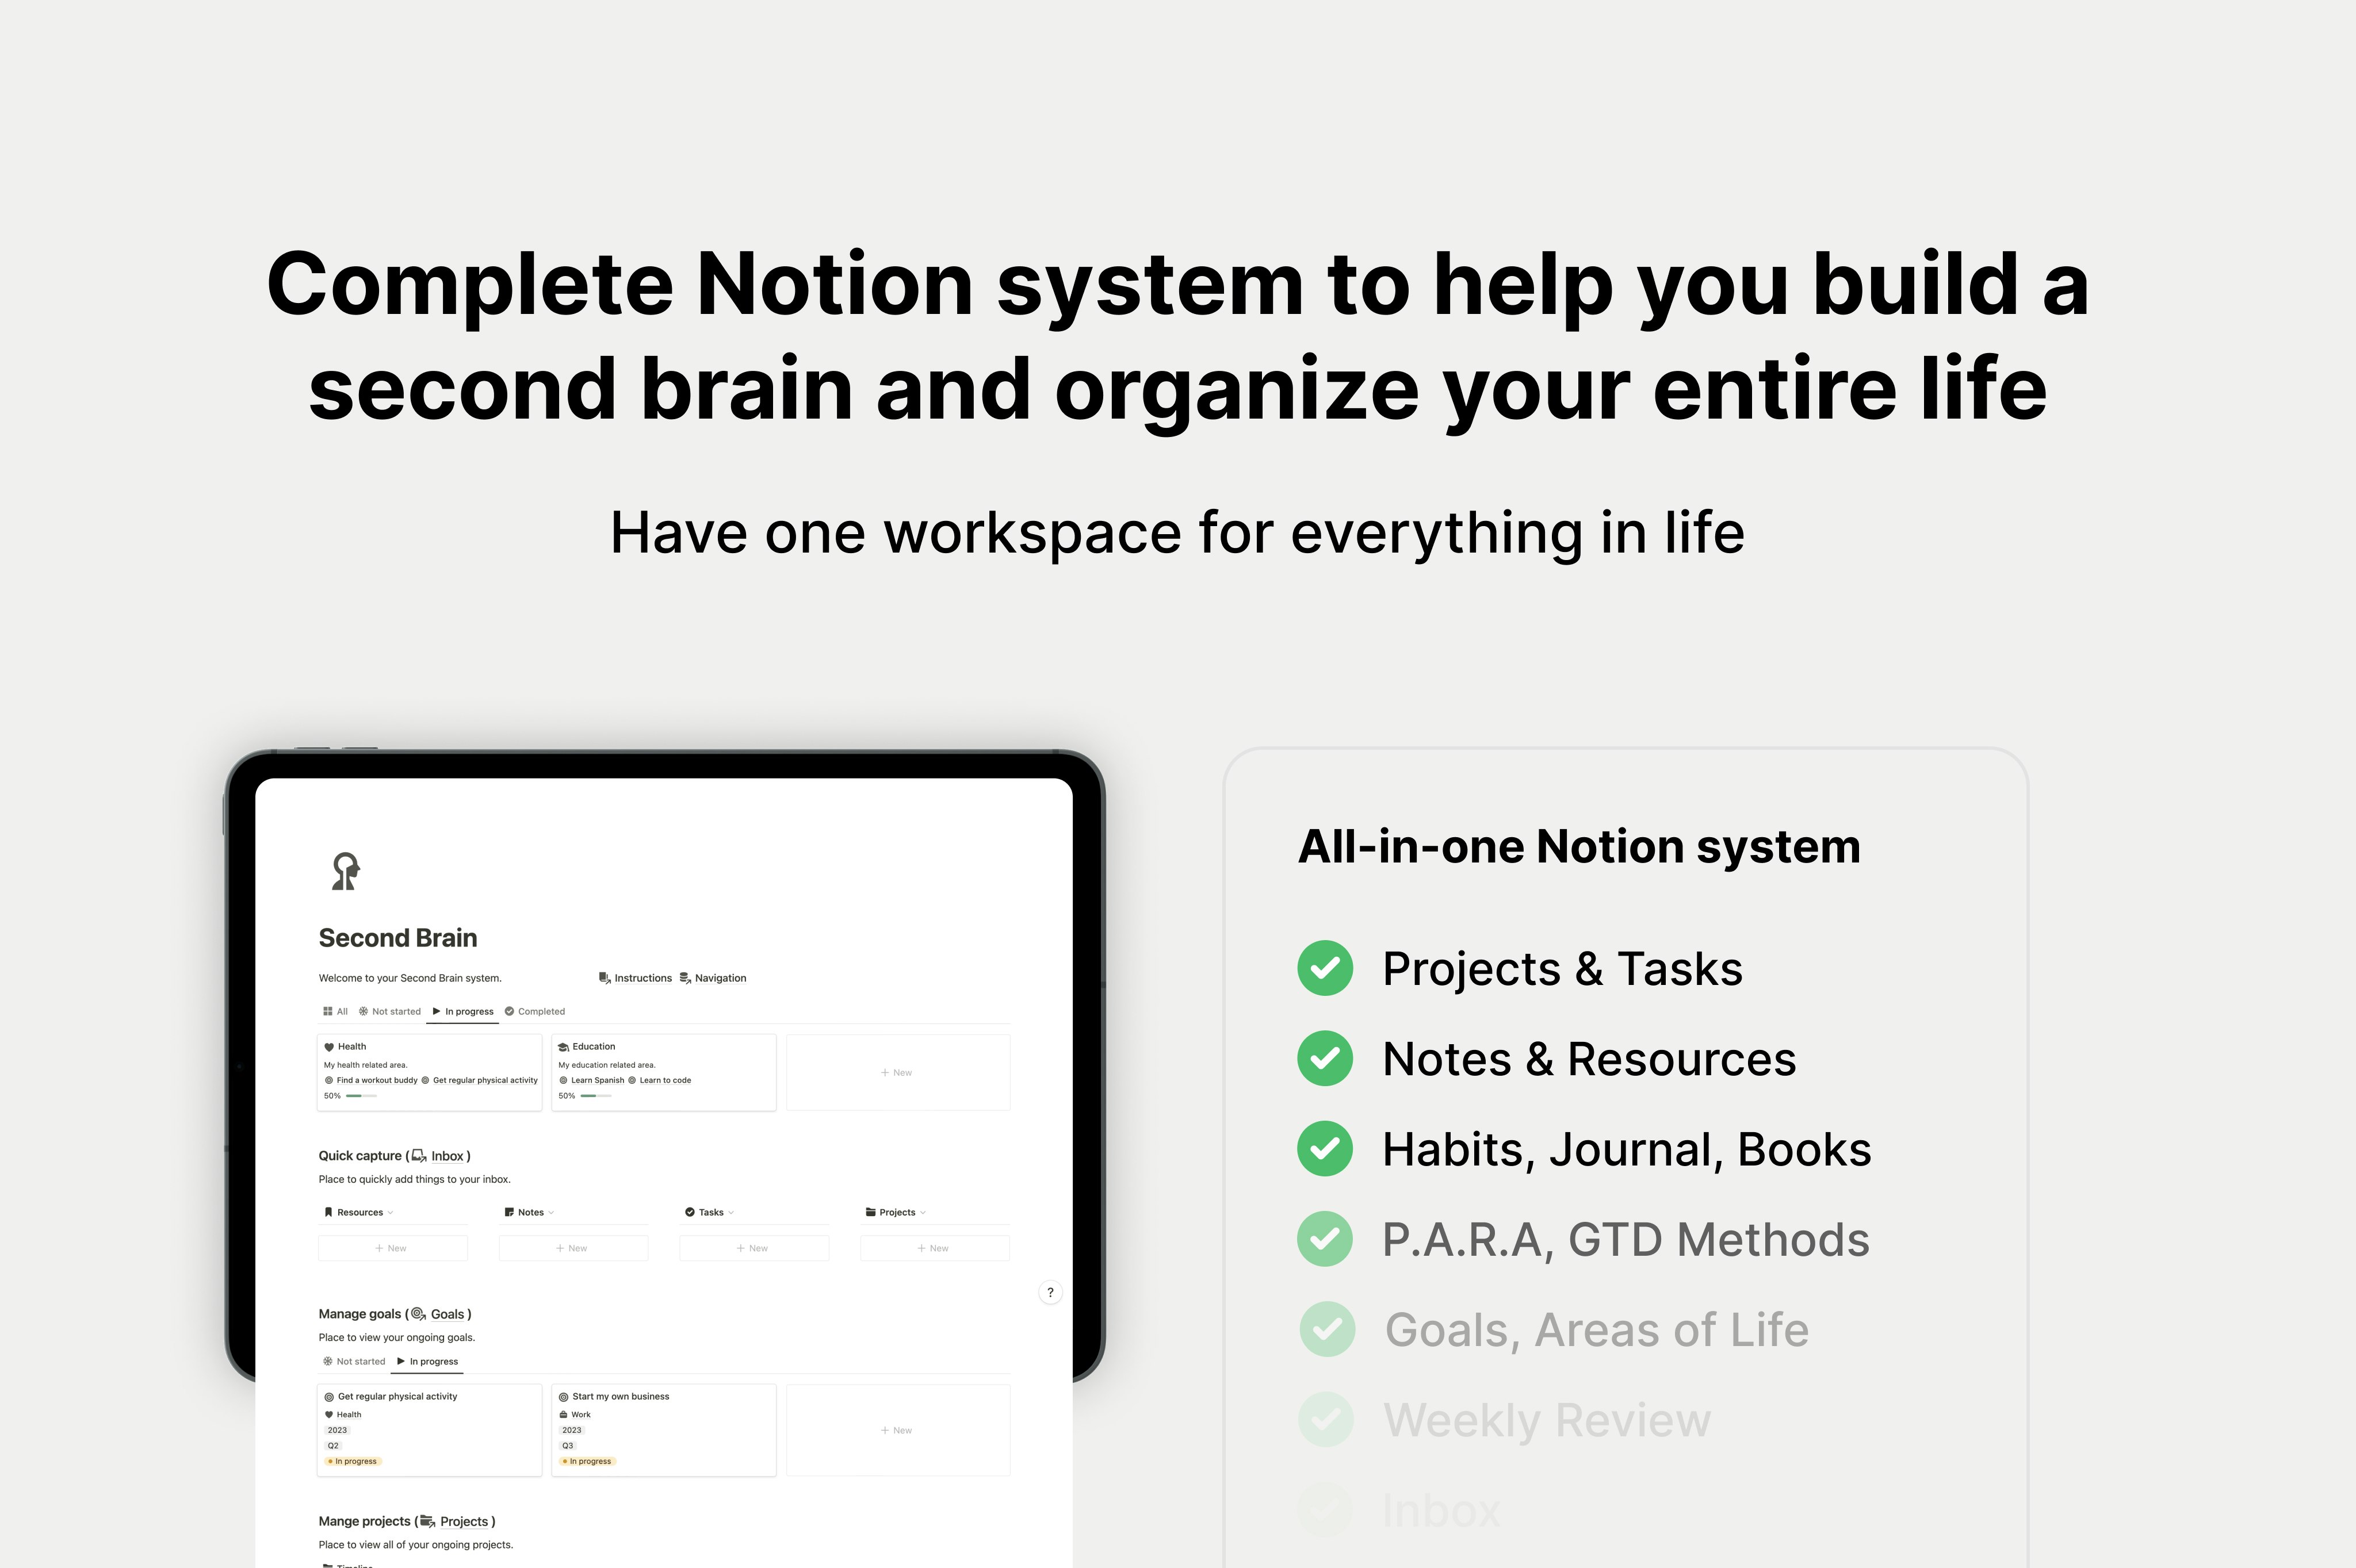Click the graduation cap Education icon
Viewport: 2356px width, 1568px height.
(564, 1047)
